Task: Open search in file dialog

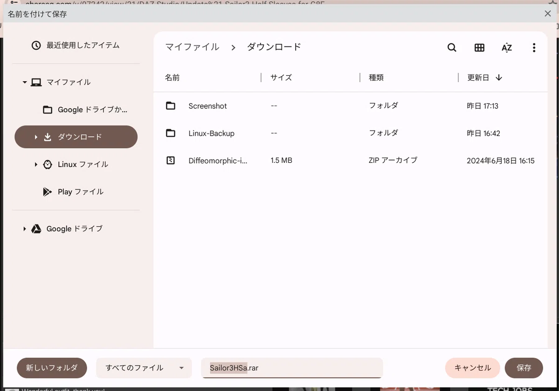Action: [451, 48]
